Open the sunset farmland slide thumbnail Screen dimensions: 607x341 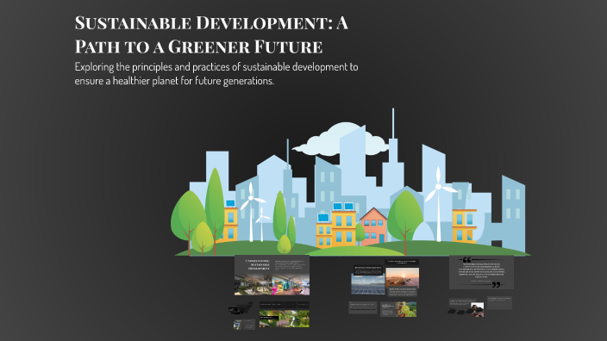[402, 277]
